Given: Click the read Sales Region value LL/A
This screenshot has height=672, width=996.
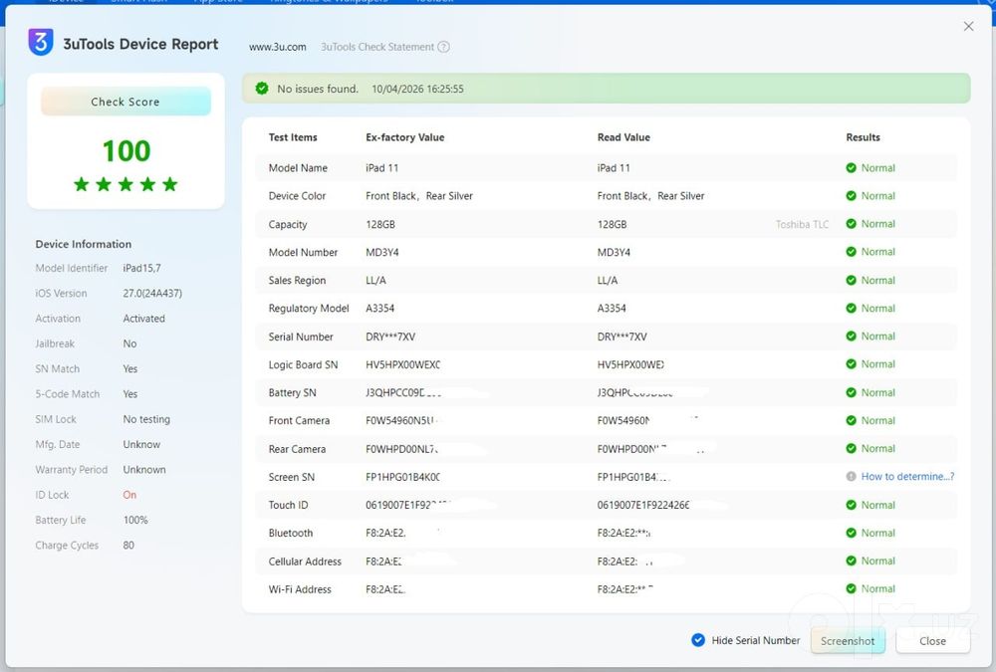Looking at the screenshot, I should point(608,280).
